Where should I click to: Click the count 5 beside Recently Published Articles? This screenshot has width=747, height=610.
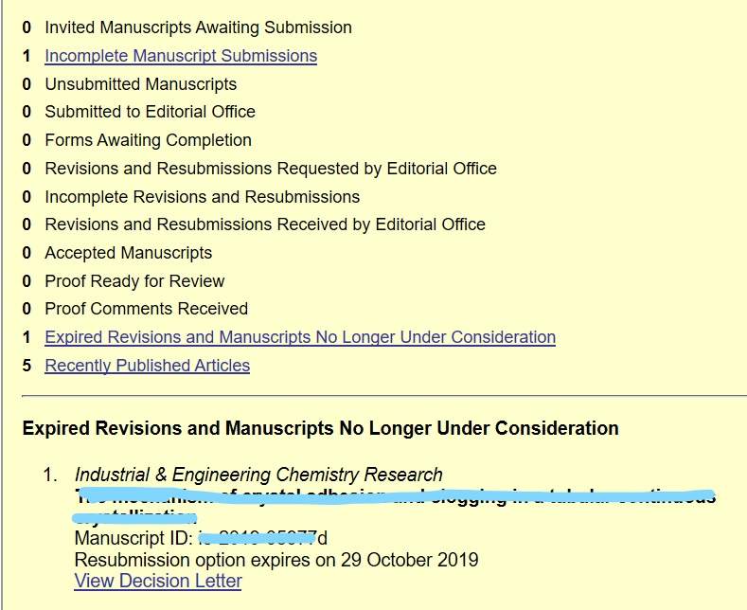pyautogui.click(x=27, y=366)
